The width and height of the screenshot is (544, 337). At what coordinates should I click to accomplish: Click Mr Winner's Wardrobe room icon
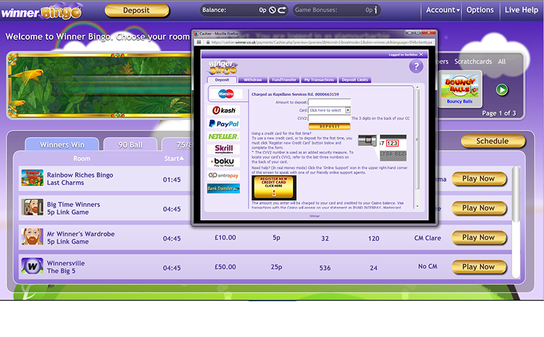(x=32, y=236)
